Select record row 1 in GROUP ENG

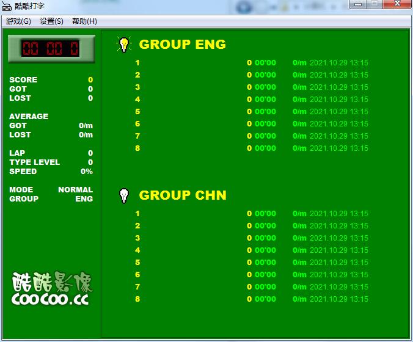click(252, 63)
